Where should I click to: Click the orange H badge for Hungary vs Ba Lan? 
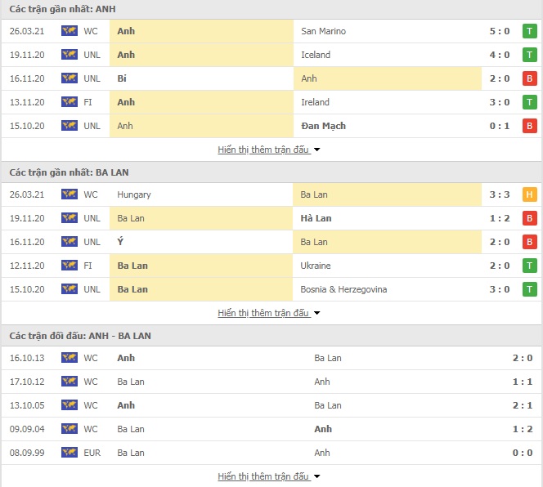pyautogui.click(x=529, y=194)
